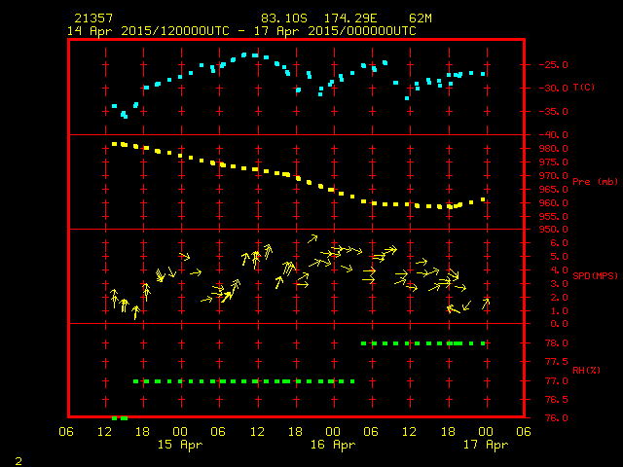Click the 980.0 pressure tick label
This screenshot has height=467, width=623.
[554, 149]
